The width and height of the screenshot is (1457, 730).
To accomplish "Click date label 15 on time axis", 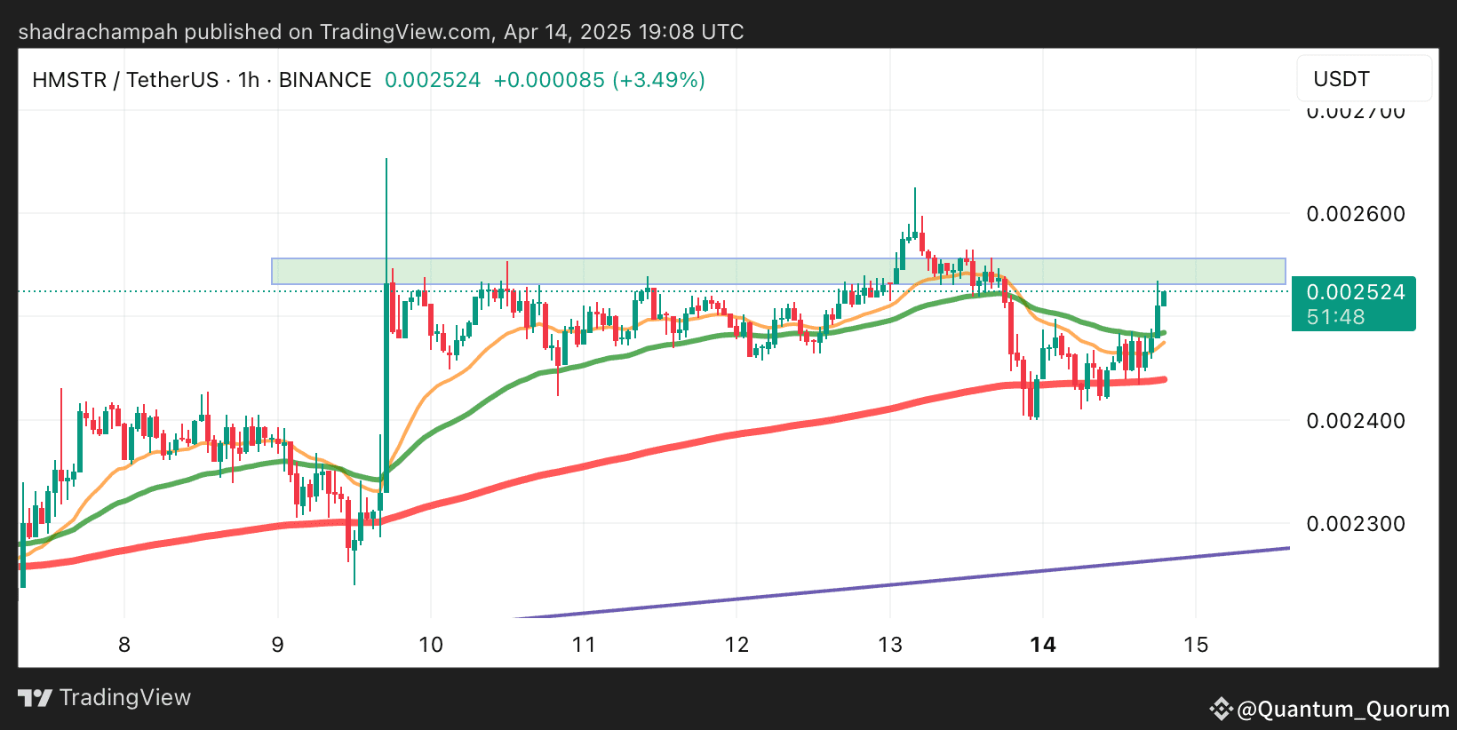I will [x=1196, y=645].
